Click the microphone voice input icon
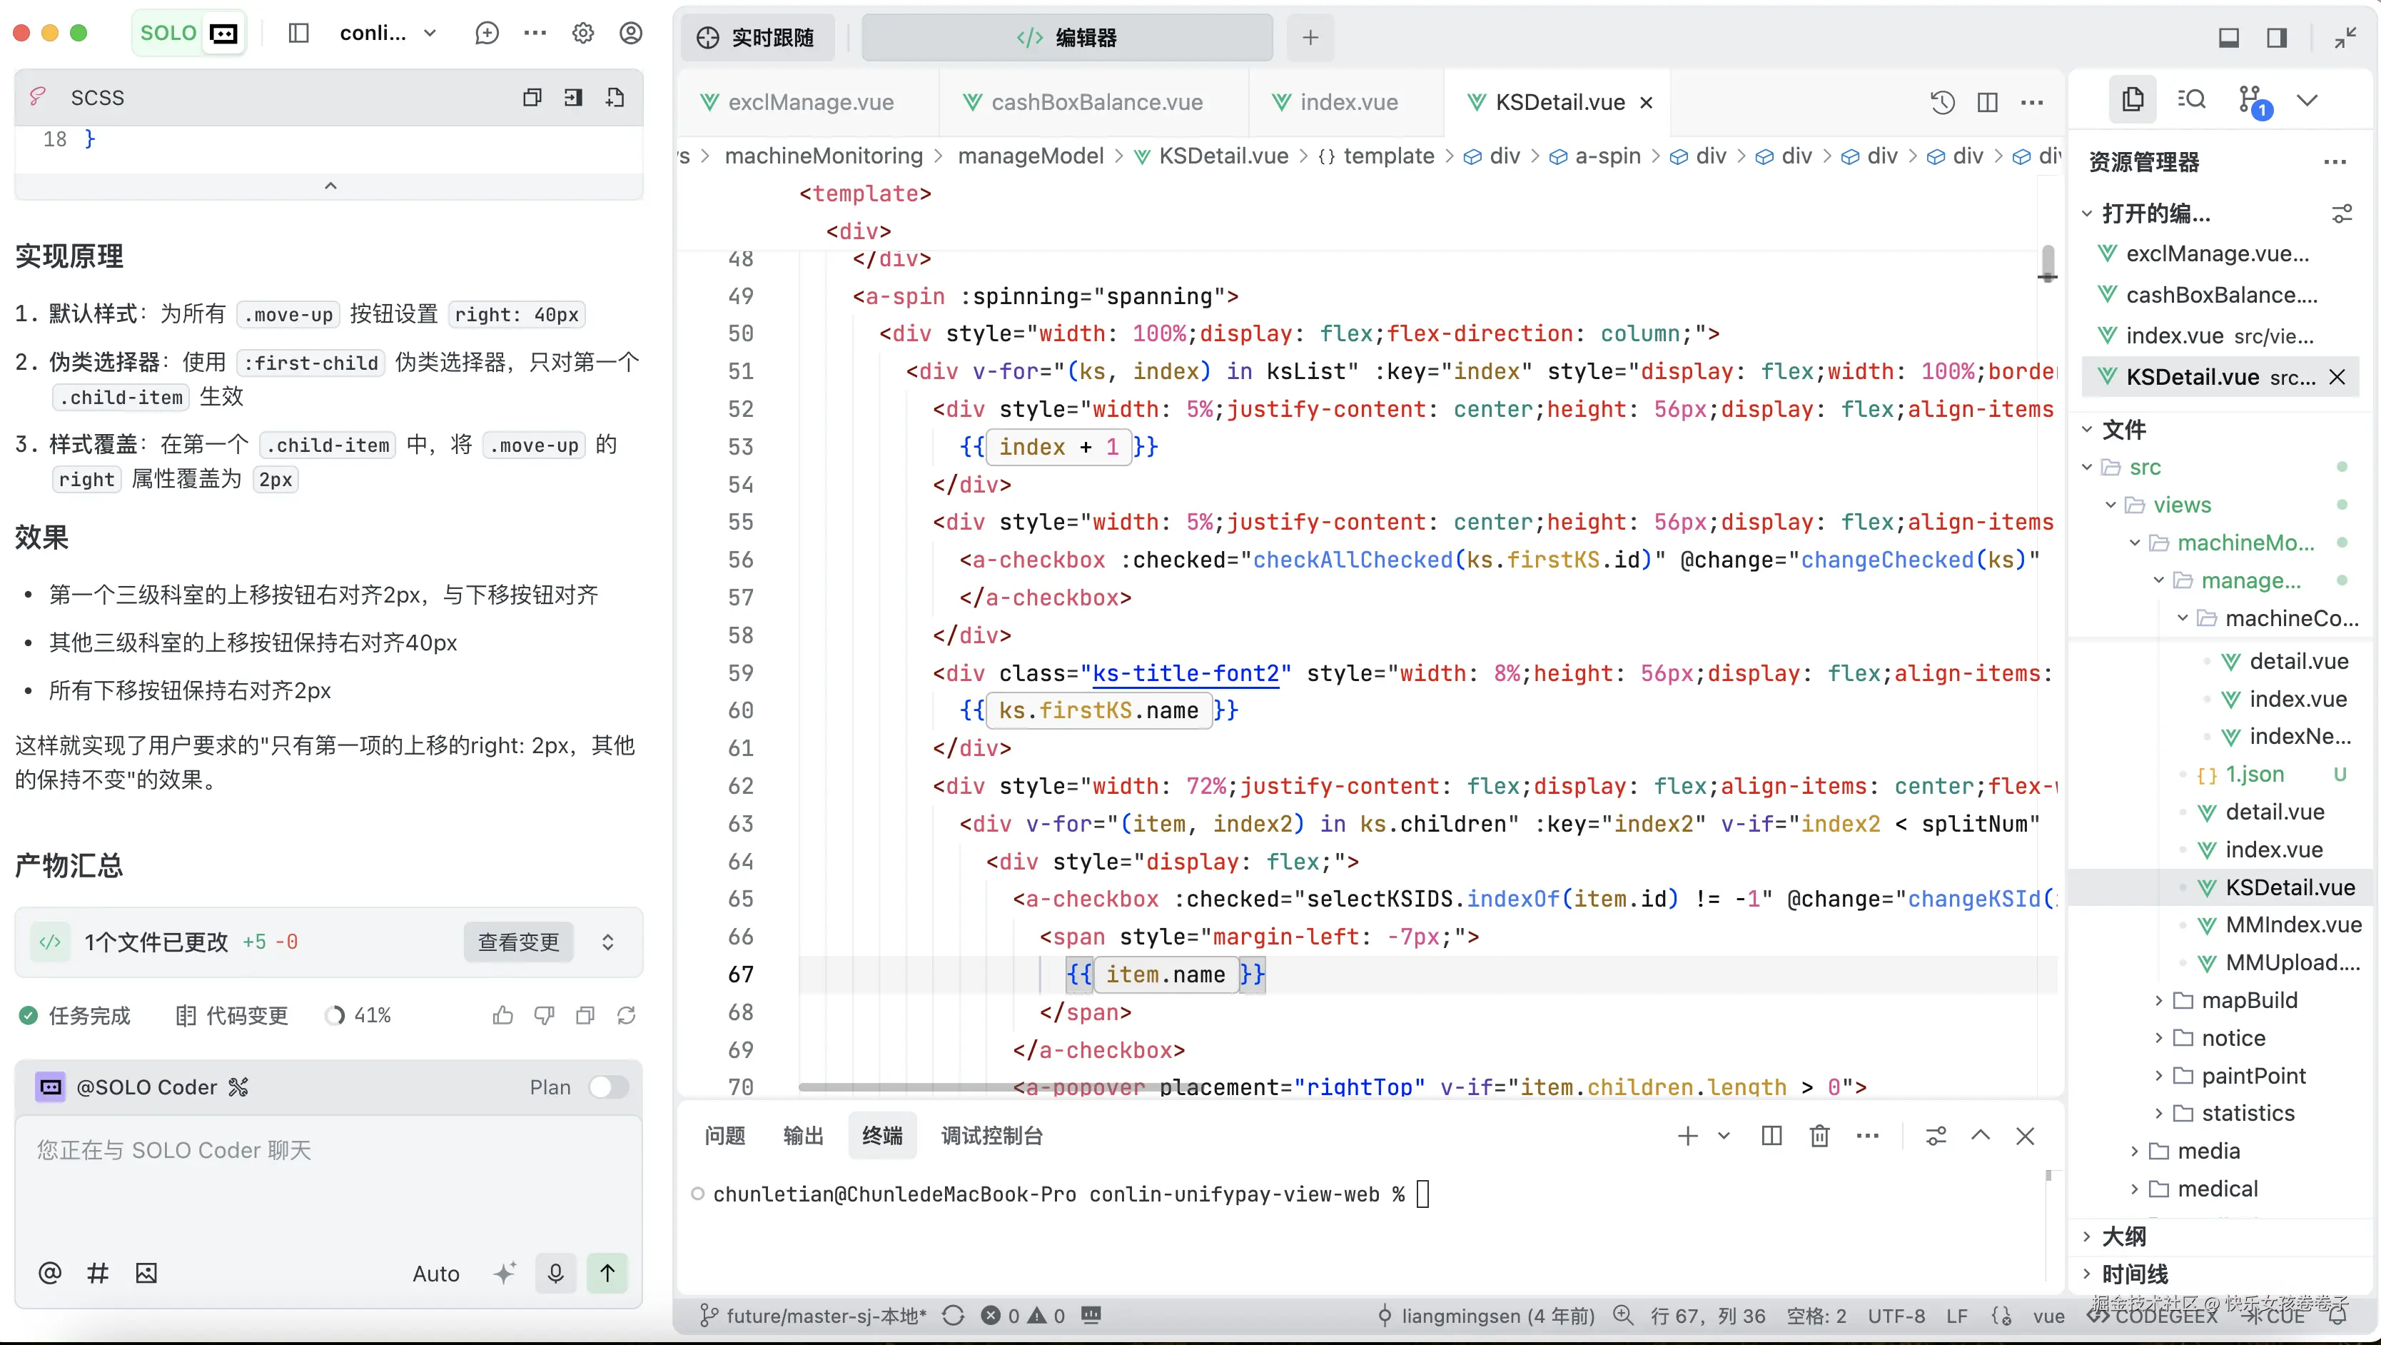 point(555,1273)
